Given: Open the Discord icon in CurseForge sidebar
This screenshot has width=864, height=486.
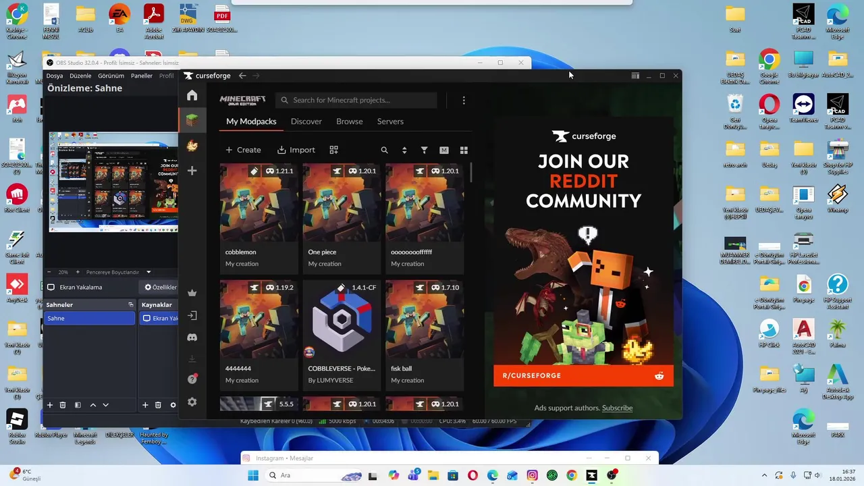Looking at the screenshot, I should [192, 337].
